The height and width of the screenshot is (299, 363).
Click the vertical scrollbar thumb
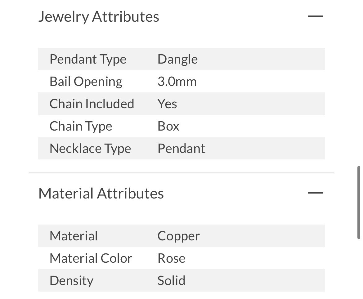pos(359,203)
